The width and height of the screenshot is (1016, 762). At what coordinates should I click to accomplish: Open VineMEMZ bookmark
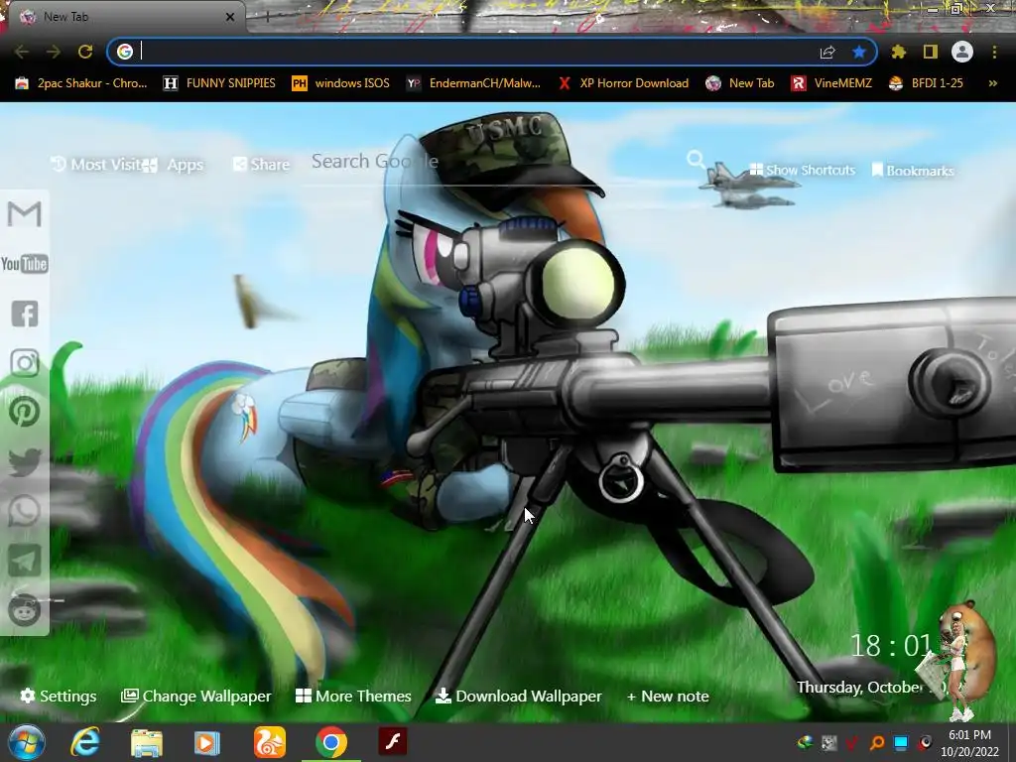831,83
